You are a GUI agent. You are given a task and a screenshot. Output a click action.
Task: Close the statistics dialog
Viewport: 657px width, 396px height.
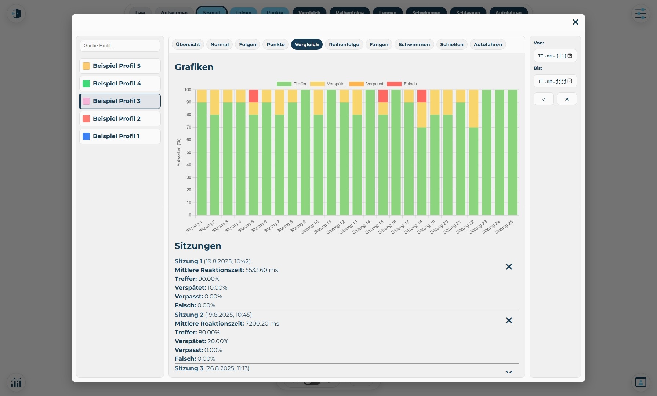click(575, 22)
